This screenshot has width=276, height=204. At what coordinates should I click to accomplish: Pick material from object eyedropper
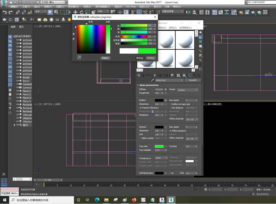tap(152, 80)
